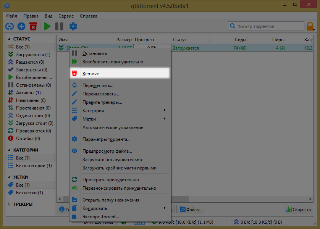Switch to the Файлы view
The image size is (320, 229).
point(190,209)
